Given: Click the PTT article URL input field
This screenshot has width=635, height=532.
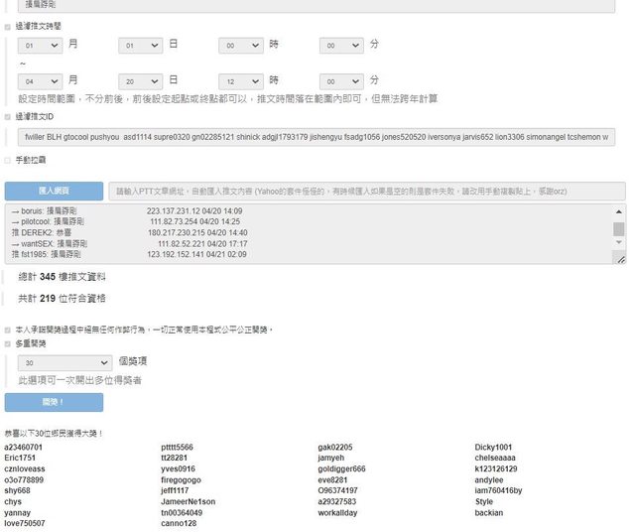Looking at the screenshot, I should 366,191.
